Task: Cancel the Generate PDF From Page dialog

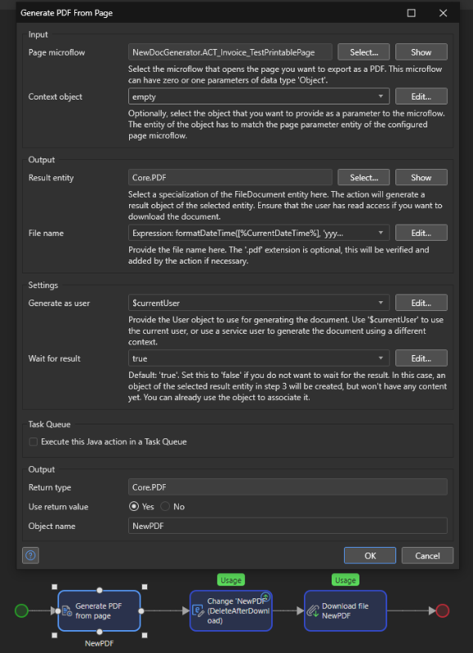Action: click(x=426, y=555)
